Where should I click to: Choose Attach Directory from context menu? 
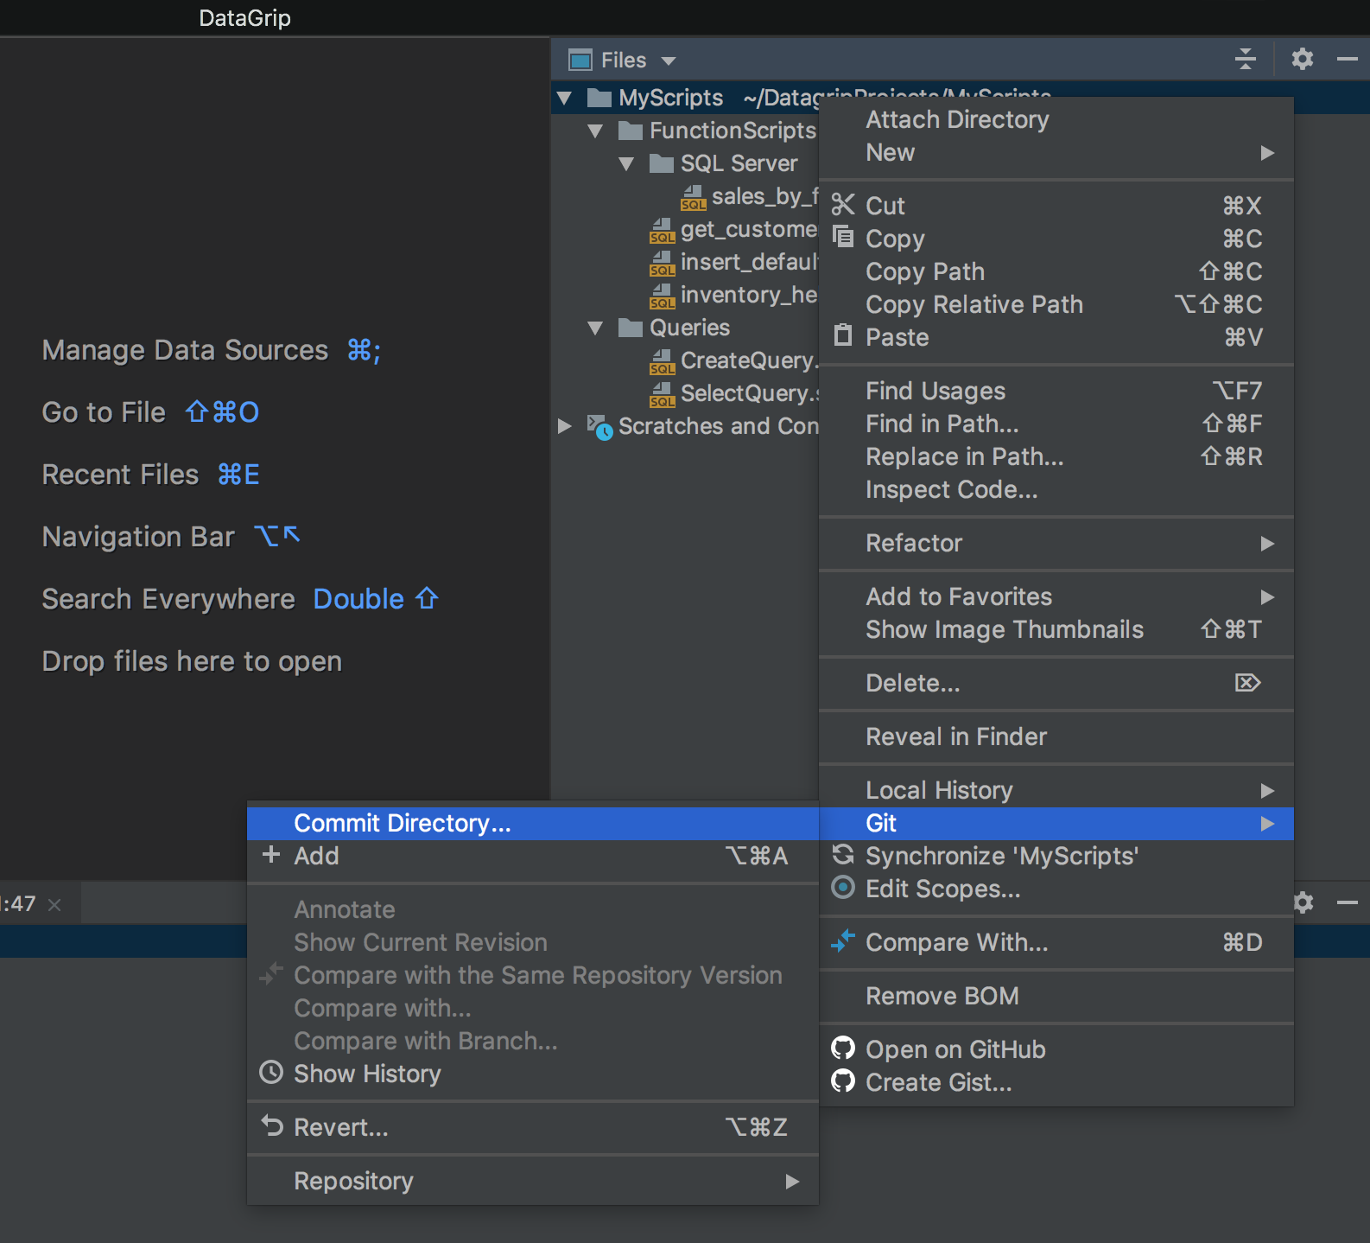point(1056,119)
